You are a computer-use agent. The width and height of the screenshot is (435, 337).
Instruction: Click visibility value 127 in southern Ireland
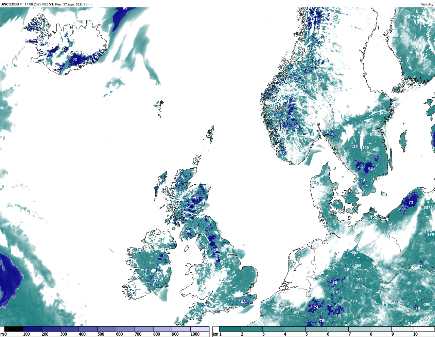pyautogui.click(x=155, y=281)
